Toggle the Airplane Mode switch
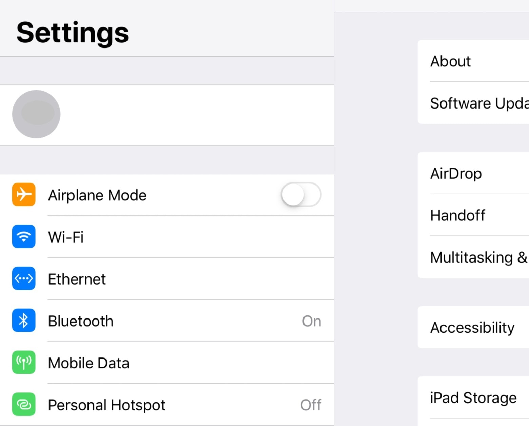The image size is (529, 426). (x=301, y=195)
